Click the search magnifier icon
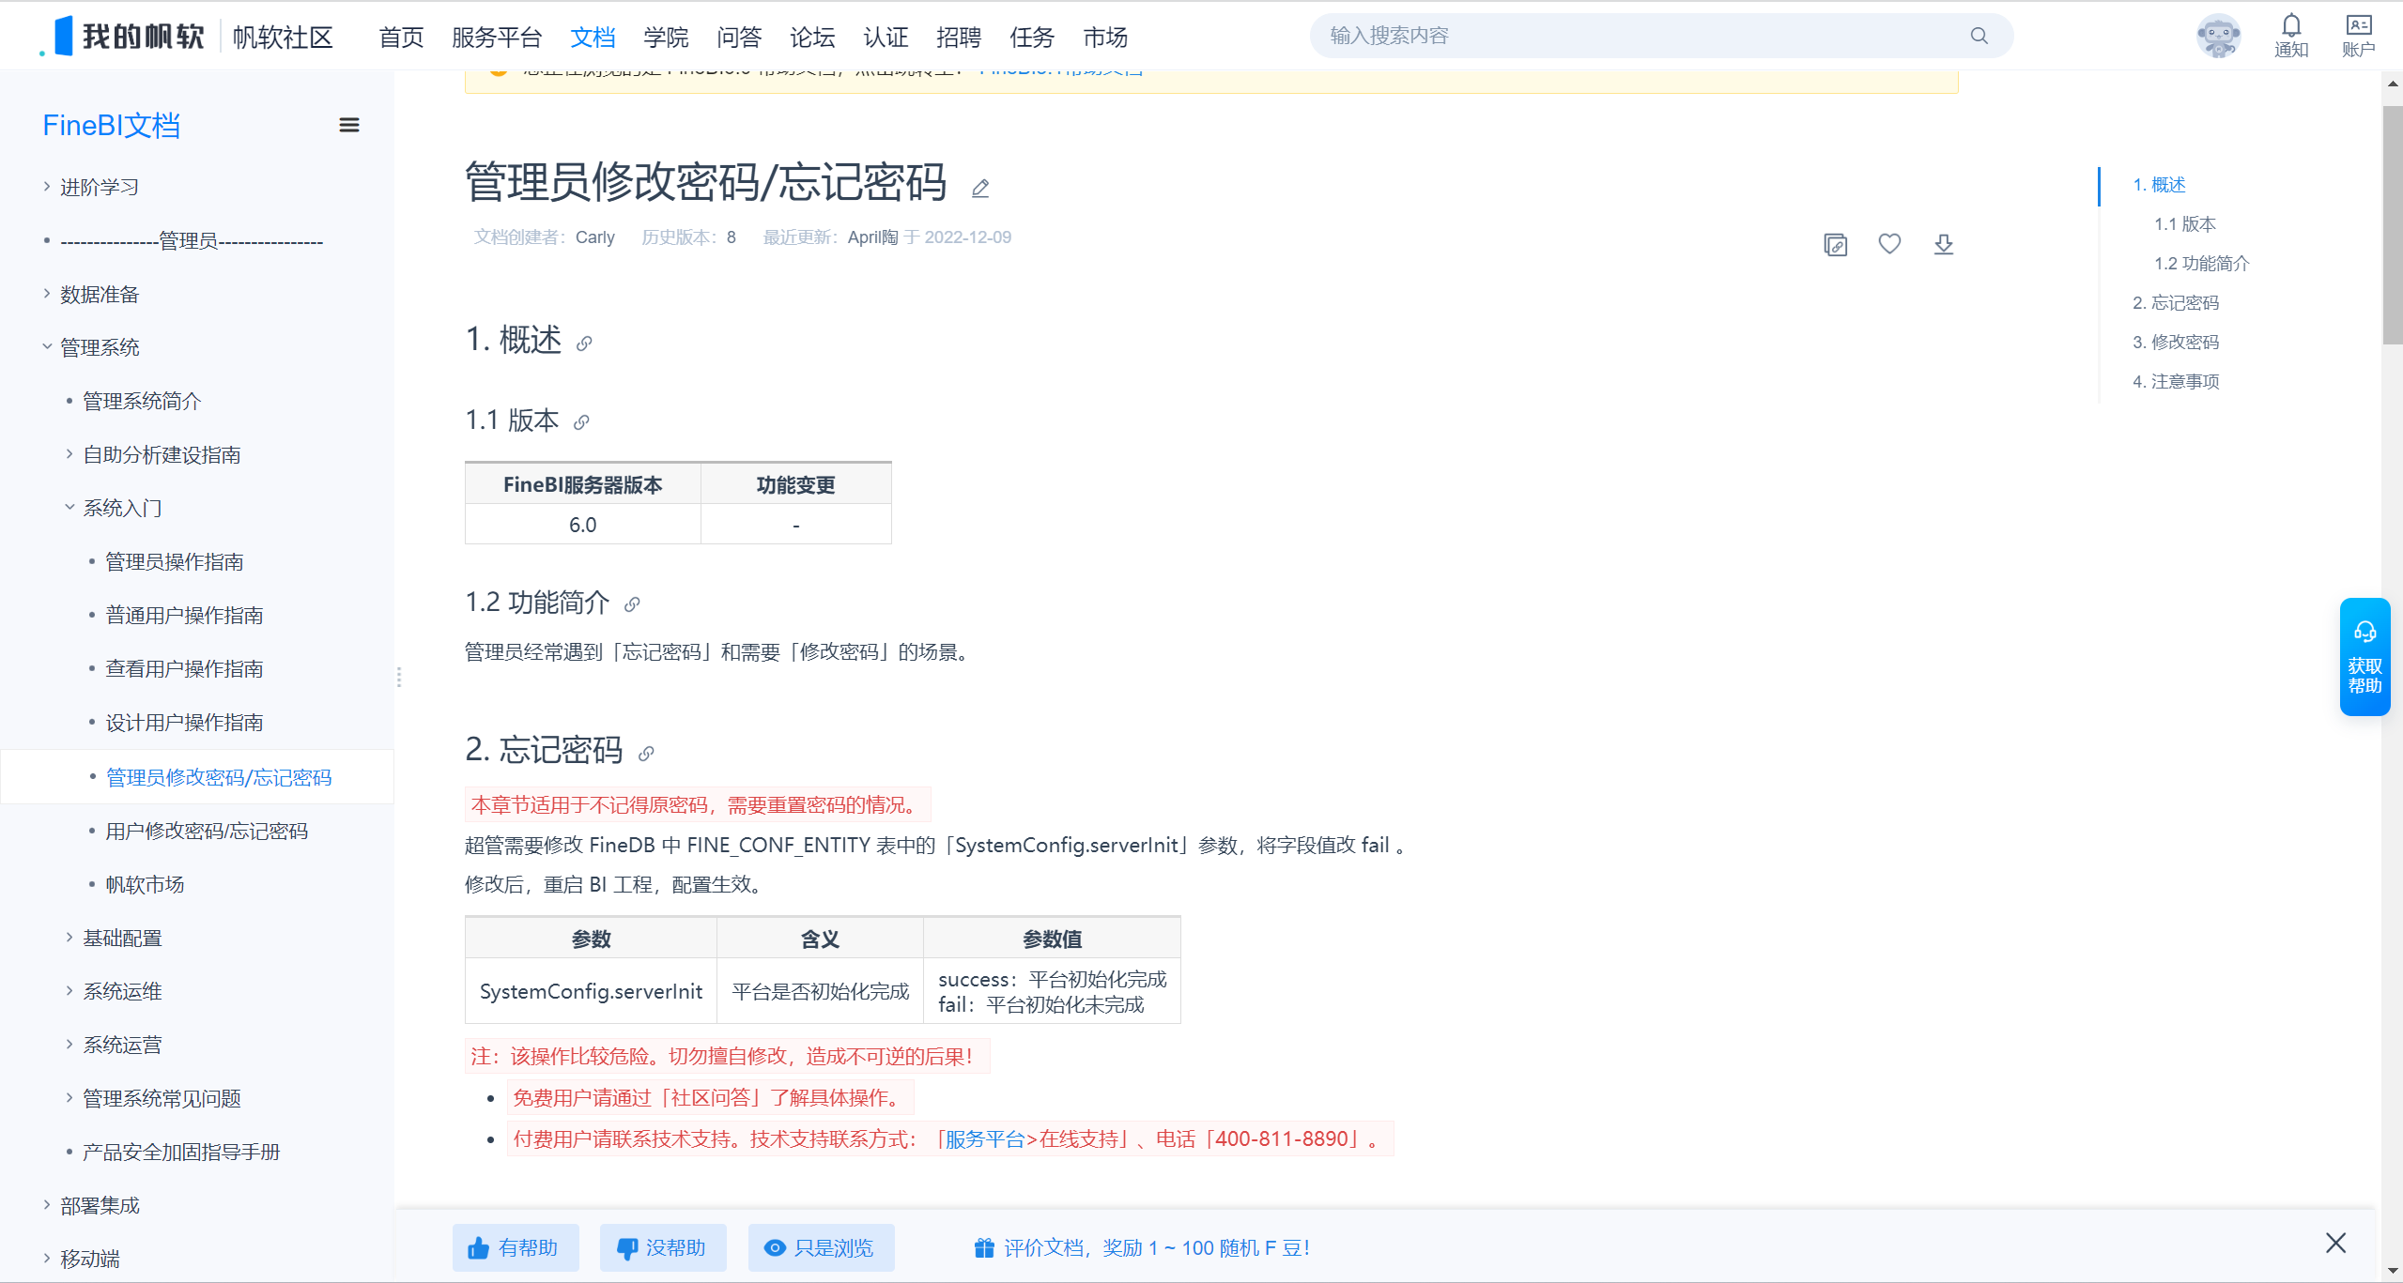 [1979, 36]
